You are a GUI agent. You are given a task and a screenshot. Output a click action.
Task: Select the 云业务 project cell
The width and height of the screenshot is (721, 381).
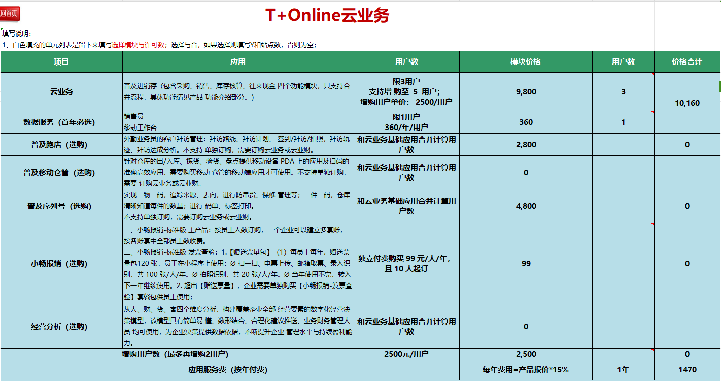61,92
